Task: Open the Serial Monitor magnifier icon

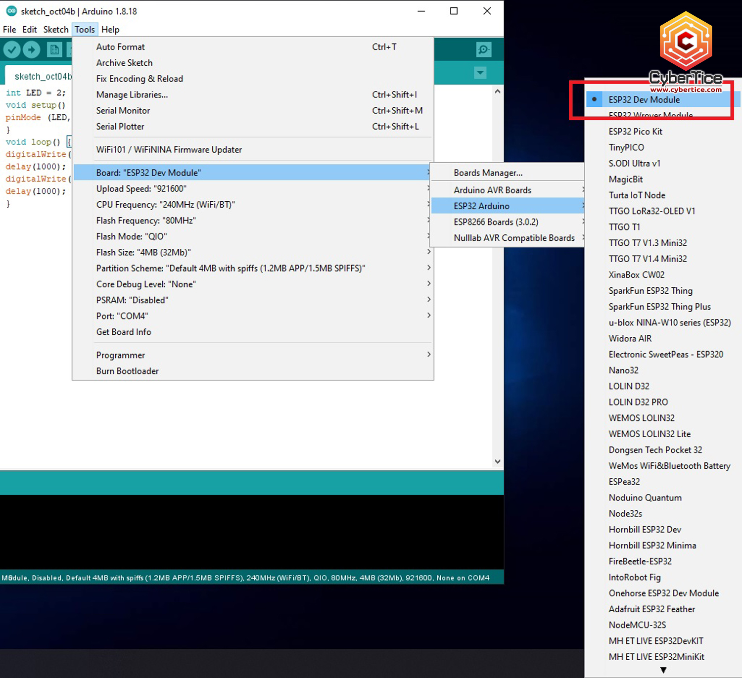Action: point(483,49)
